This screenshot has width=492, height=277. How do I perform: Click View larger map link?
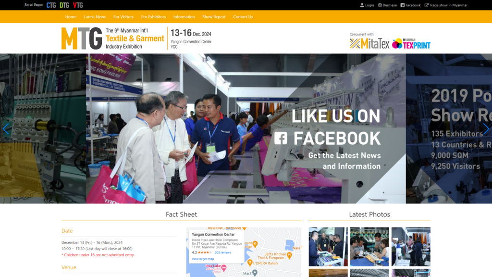click(x=203, y=259)
